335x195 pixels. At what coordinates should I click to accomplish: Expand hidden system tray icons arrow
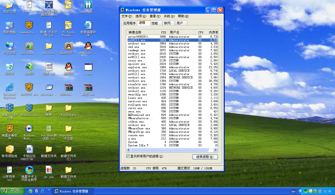(x=300, y=191)
